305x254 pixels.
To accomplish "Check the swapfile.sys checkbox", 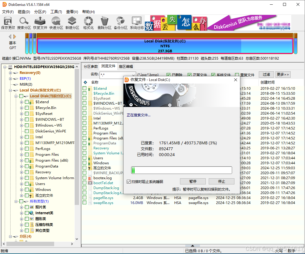I will [x=84, y=203].
